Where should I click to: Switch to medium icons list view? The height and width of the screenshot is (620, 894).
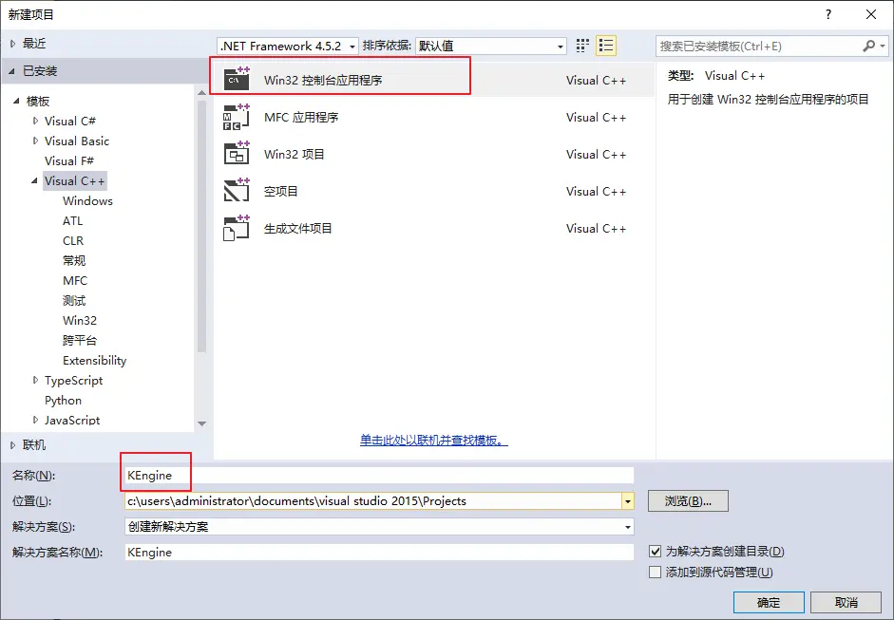coord(606,46)
